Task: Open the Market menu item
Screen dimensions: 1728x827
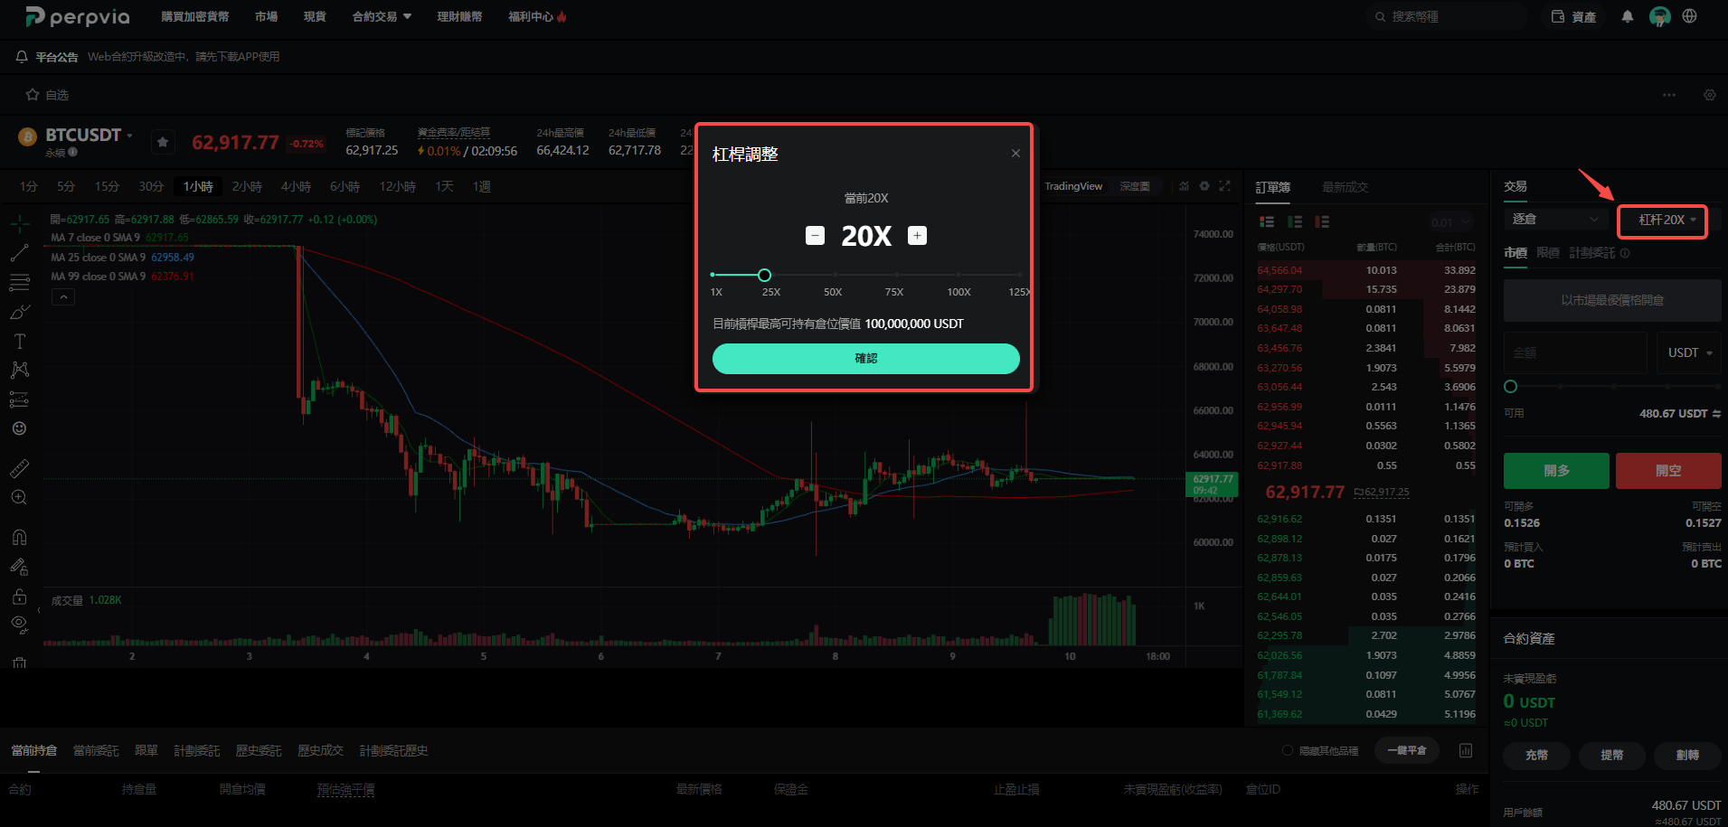Action: pyautogui.click(x=266, y=16)
